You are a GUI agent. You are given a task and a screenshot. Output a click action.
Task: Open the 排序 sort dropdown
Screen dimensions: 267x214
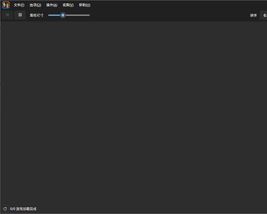(264, 15)
